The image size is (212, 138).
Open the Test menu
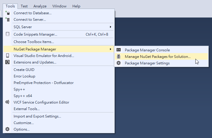[x=24, y=6]
